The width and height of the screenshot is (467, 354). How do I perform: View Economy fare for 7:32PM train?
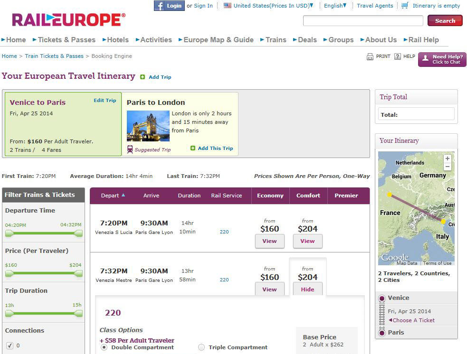point(269,289)
